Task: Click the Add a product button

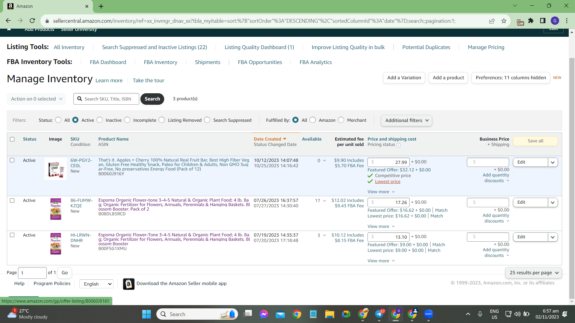Action: (x=448, y=78)
